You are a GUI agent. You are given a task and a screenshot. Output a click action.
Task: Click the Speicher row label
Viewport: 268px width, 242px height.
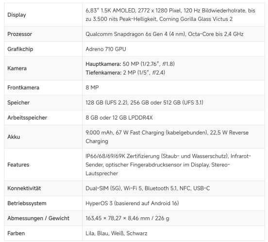click(x=18, y=103)
